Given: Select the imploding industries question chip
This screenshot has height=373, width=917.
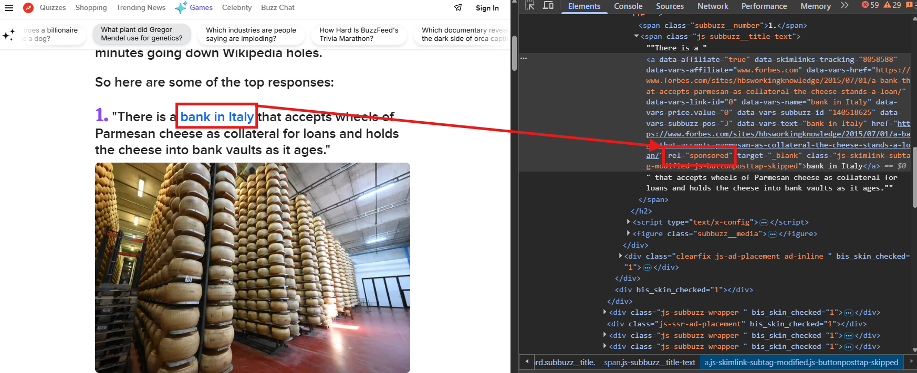Looking at the screenshot, I should tap(251, 34).
